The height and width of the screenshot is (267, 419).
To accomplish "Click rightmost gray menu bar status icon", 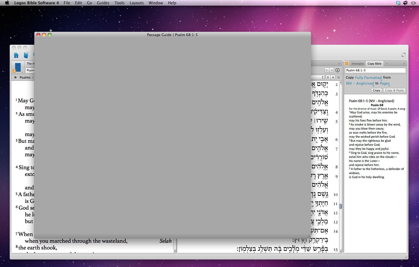I will (x=413, y=3).
